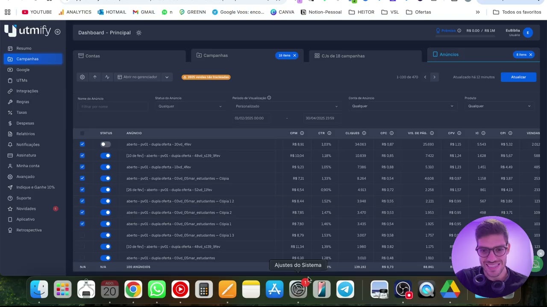
Task: Click the Atualizar button
Action: (x=518, y=77)
